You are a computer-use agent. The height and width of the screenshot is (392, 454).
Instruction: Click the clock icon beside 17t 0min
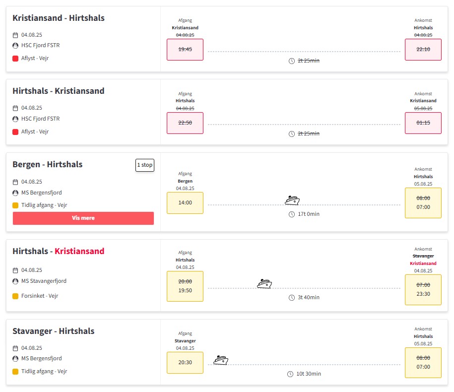tap(292, 214)
